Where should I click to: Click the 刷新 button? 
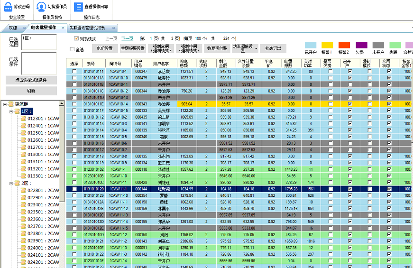[31, 91]
